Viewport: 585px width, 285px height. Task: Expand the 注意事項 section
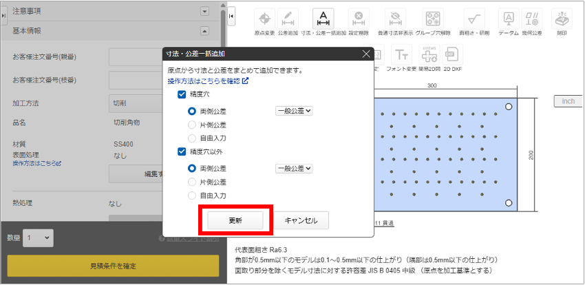click(204, 11)
